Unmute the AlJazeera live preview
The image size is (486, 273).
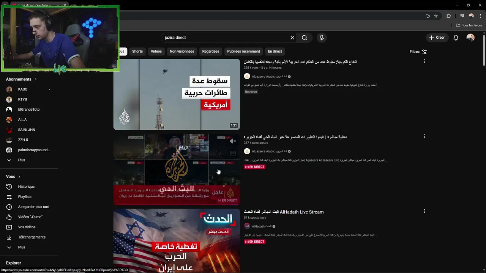pyautogui.click(x=233, y=141)
